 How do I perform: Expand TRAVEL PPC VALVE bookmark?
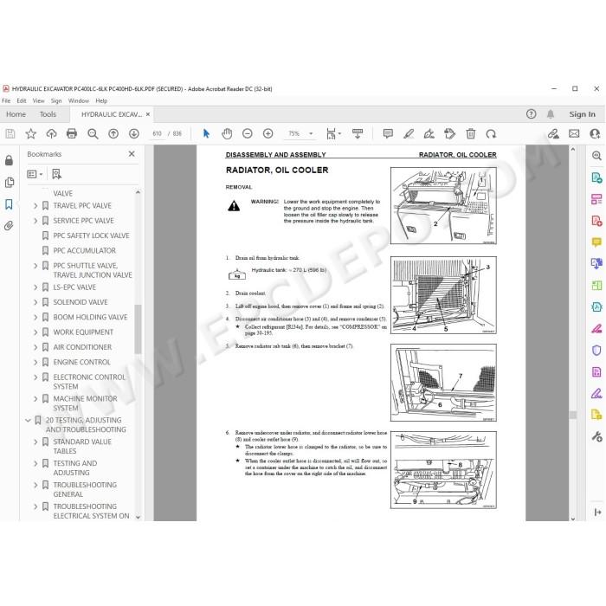pos(35,206)
